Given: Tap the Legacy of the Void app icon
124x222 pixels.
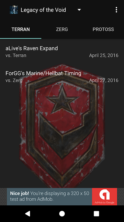Looking at the screenshot, I should tap(14, 10).
